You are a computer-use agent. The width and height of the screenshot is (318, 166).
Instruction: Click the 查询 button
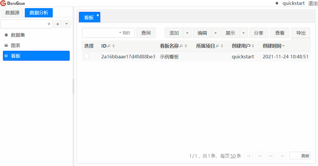(x=146, y=33)
